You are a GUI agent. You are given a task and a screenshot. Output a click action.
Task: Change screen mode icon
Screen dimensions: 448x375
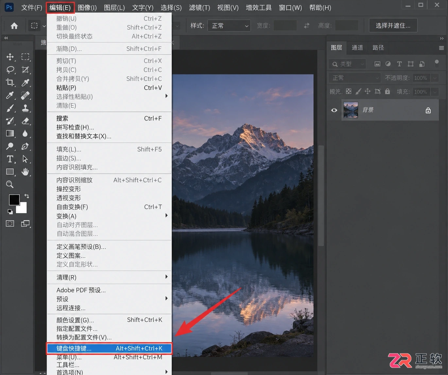point(26,224)
